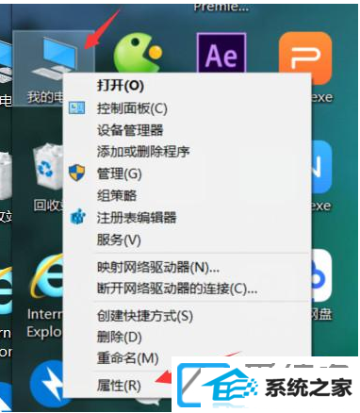Select the green Pac-Man desktop icon
This screenshot has width=360, height=413.
tap(138, 54)
